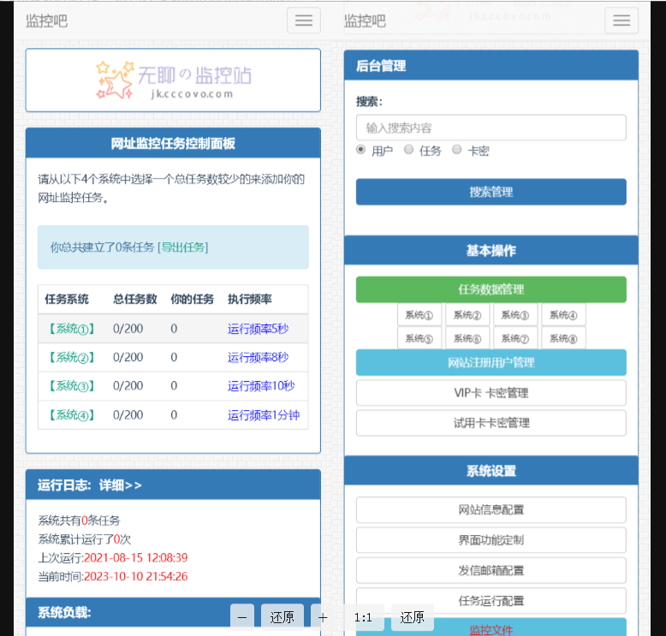Click the 运行频率10秒 link

click(261, 386)
